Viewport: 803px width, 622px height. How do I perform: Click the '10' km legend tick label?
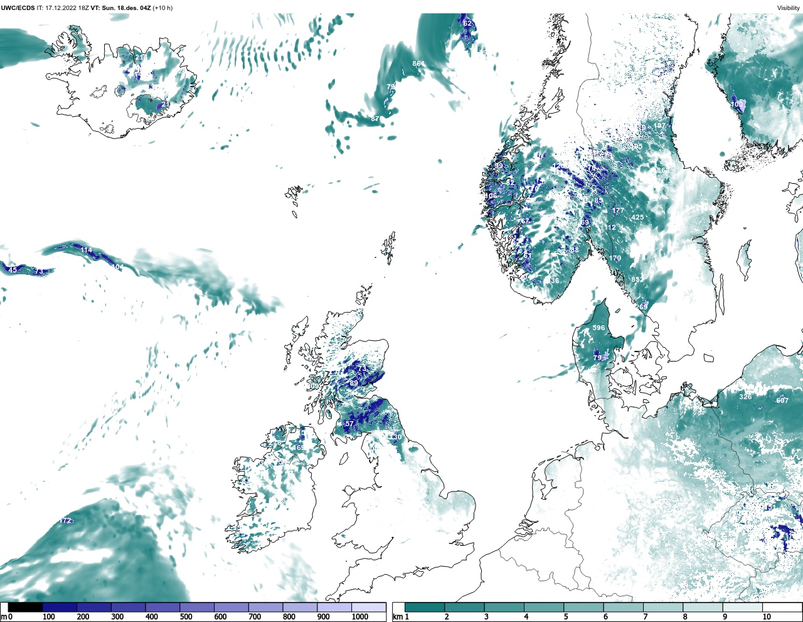pyautogui.click(x=767, y=617)
